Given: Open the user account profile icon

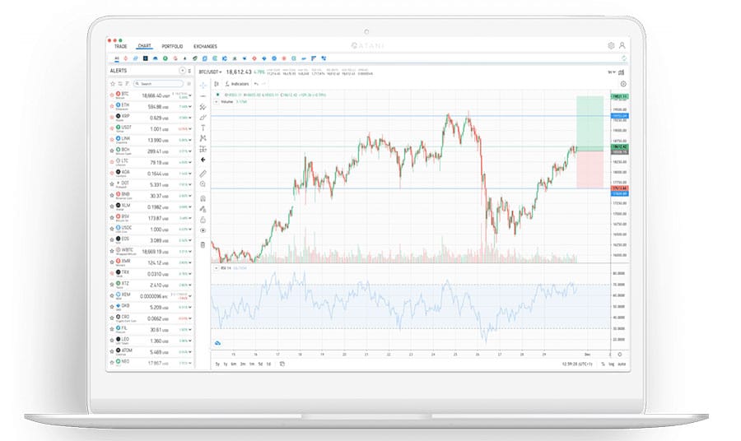Looking at the screenshot, I should click(x=622, y=46).
